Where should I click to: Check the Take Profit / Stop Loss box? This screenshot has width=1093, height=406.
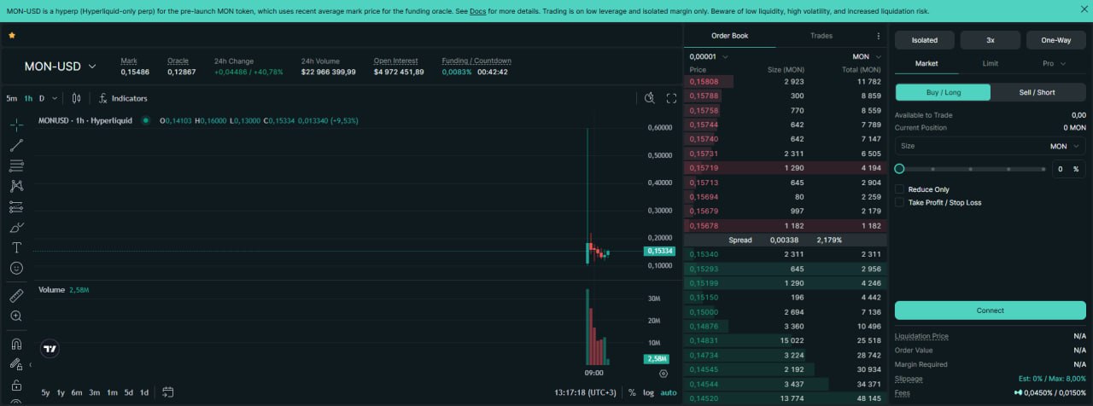coord(899,203)
